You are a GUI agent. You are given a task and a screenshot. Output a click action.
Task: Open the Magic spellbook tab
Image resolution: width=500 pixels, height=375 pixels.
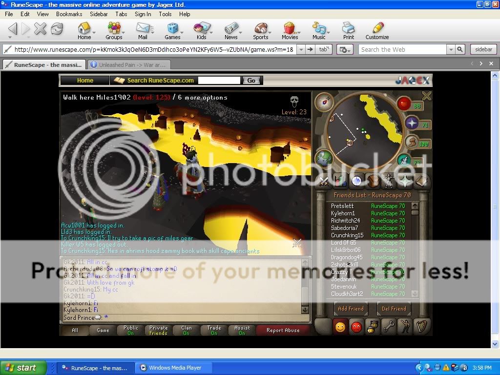(x=422, y=181)
